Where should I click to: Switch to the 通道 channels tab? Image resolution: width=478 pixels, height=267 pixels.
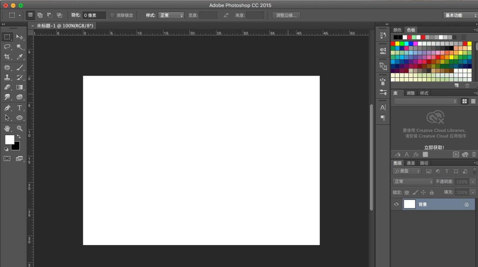click(x=411, y=163)
